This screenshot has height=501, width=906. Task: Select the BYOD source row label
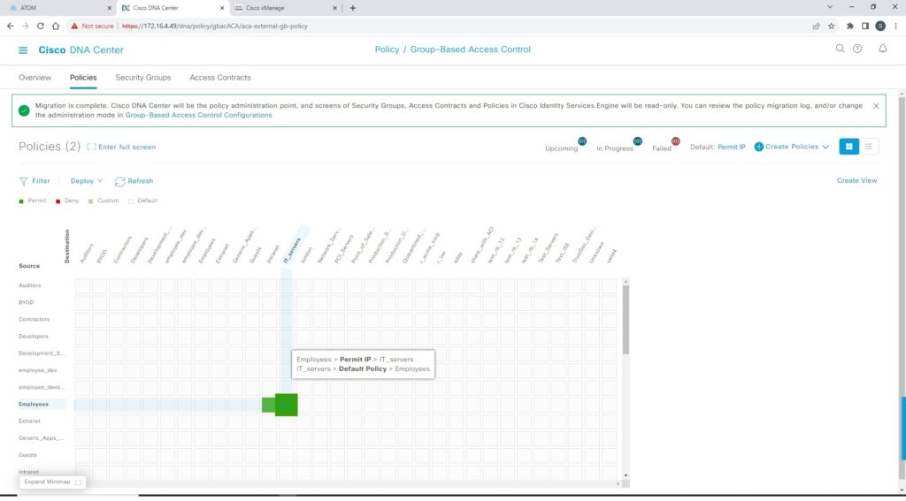pos(26,302)
